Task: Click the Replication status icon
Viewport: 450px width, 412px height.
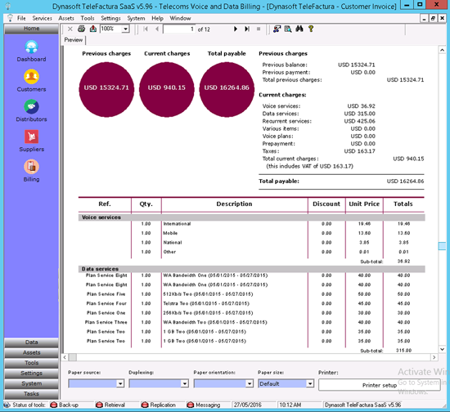Action: click(145, 405)
